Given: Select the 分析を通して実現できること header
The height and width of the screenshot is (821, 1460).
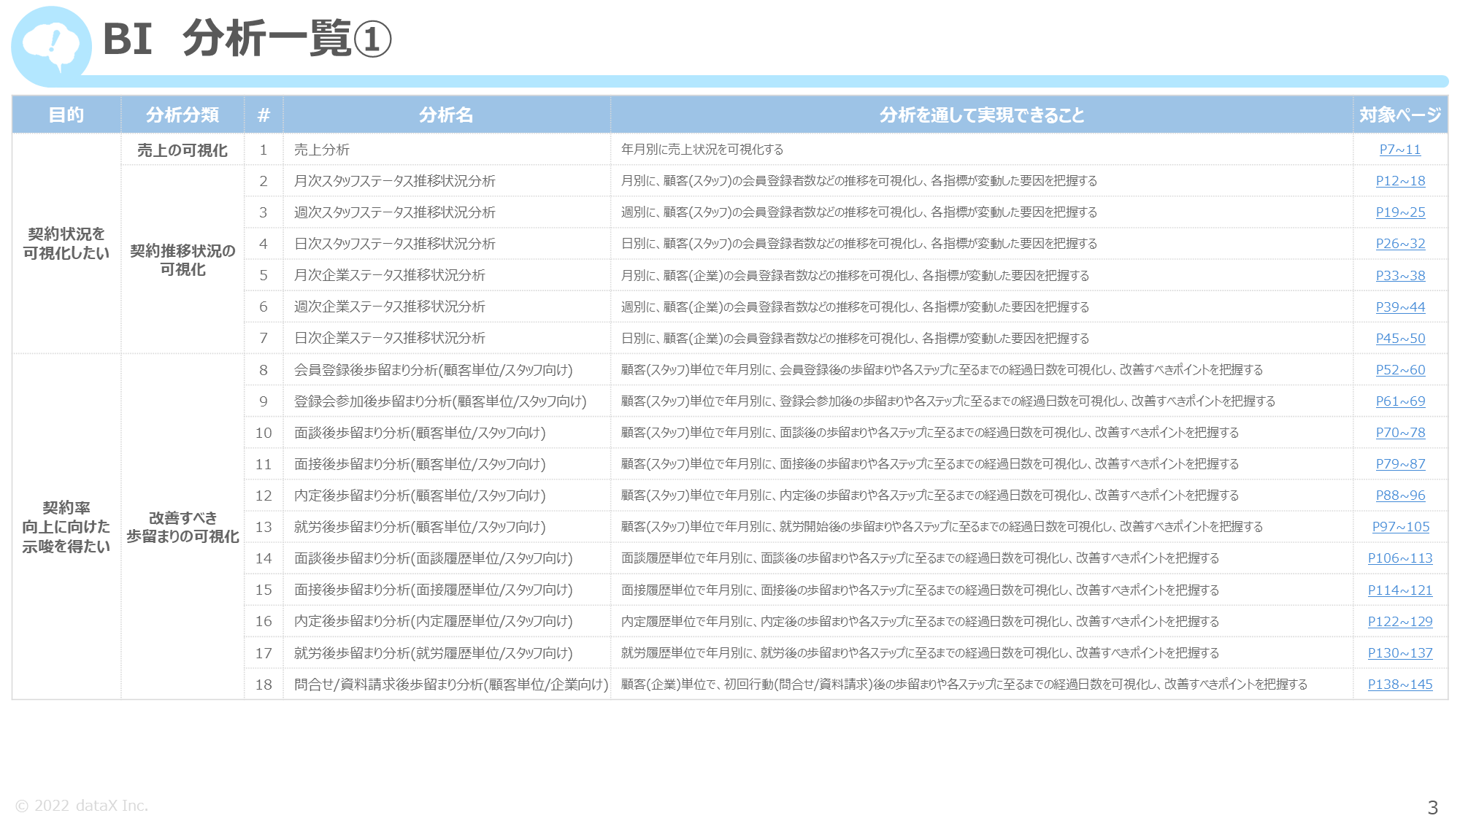Looking at the screenshot, I should tap(982, 115).
